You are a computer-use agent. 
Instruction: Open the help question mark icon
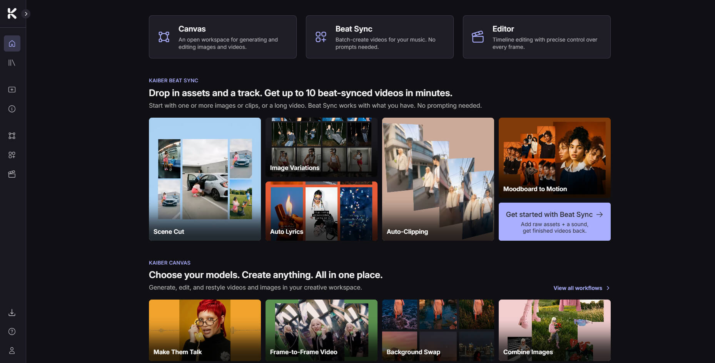tap(12, 331)
